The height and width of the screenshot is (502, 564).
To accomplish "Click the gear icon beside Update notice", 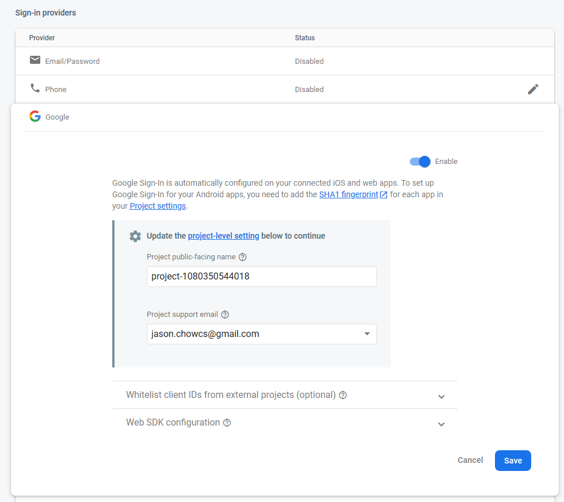I will click(135, 236).
